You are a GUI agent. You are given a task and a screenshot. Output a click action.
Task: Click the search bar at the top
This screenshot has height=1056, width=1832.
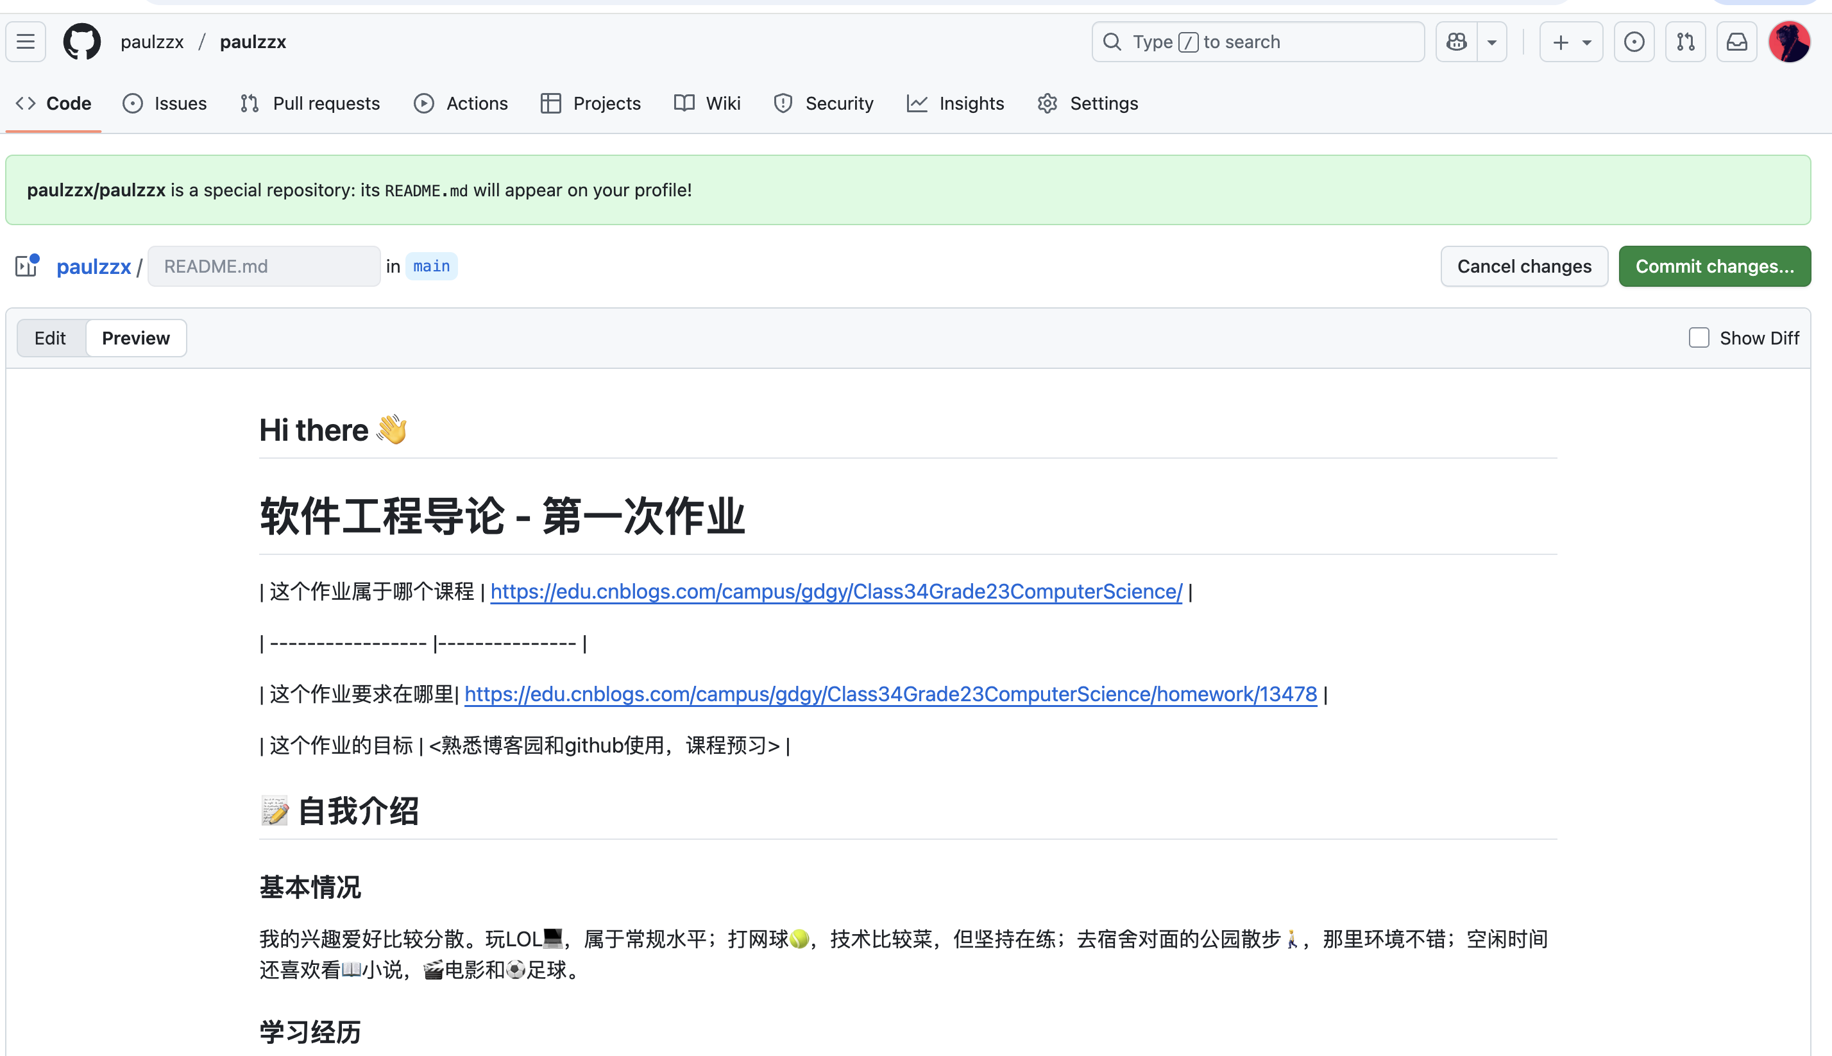(1257, 41)
